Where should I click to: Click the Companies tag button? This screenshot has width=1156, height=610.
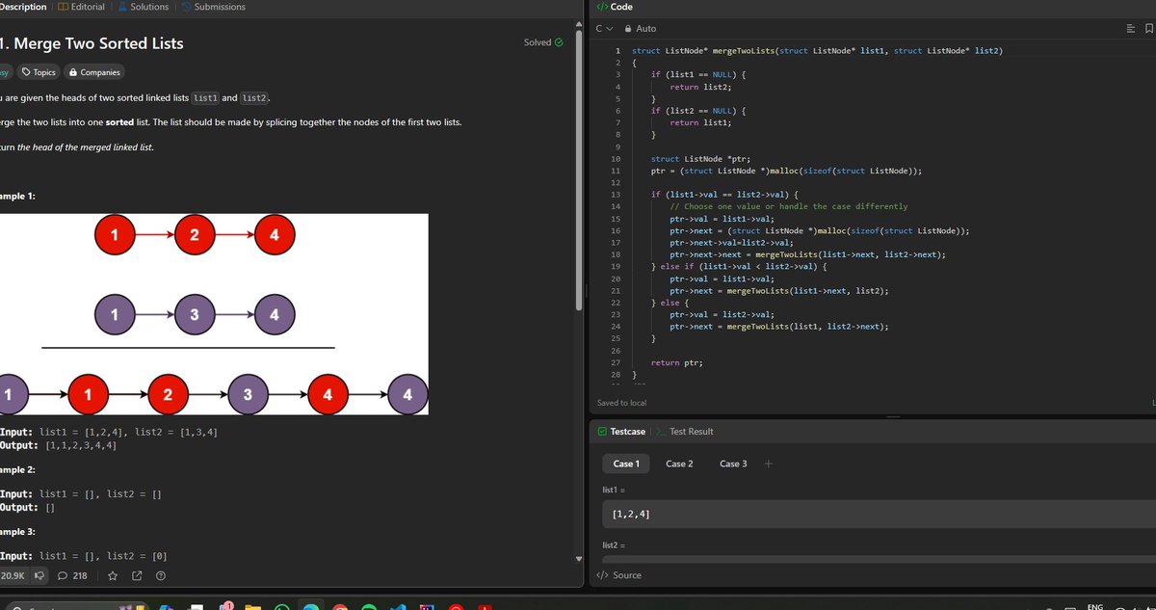[x=94, y=72]
